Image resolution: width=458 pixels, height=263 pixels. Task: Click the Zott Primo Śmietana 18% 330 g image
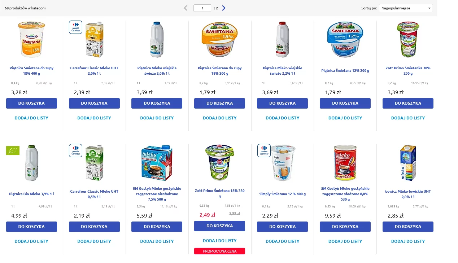click(219, 163)
